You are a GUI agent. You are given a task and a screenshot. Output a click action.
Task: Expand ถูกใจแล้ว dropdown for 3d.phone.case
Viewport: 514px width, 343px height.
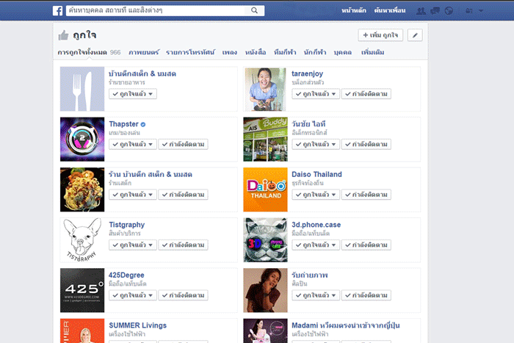[x=316, y=245]
